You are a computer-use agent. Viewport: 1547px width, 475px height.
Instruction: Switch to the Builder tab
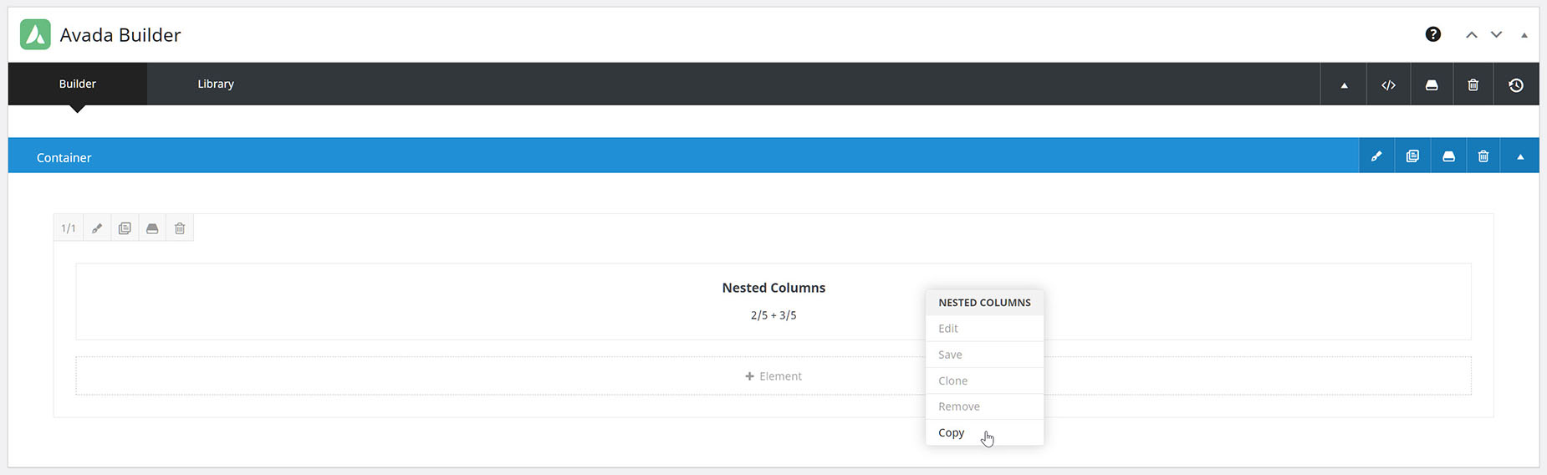78,84
